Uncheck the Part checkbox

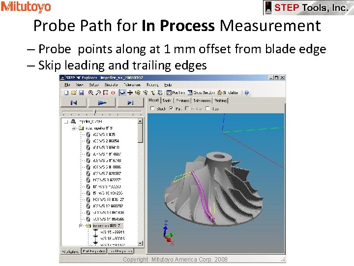tap(171, 108)
